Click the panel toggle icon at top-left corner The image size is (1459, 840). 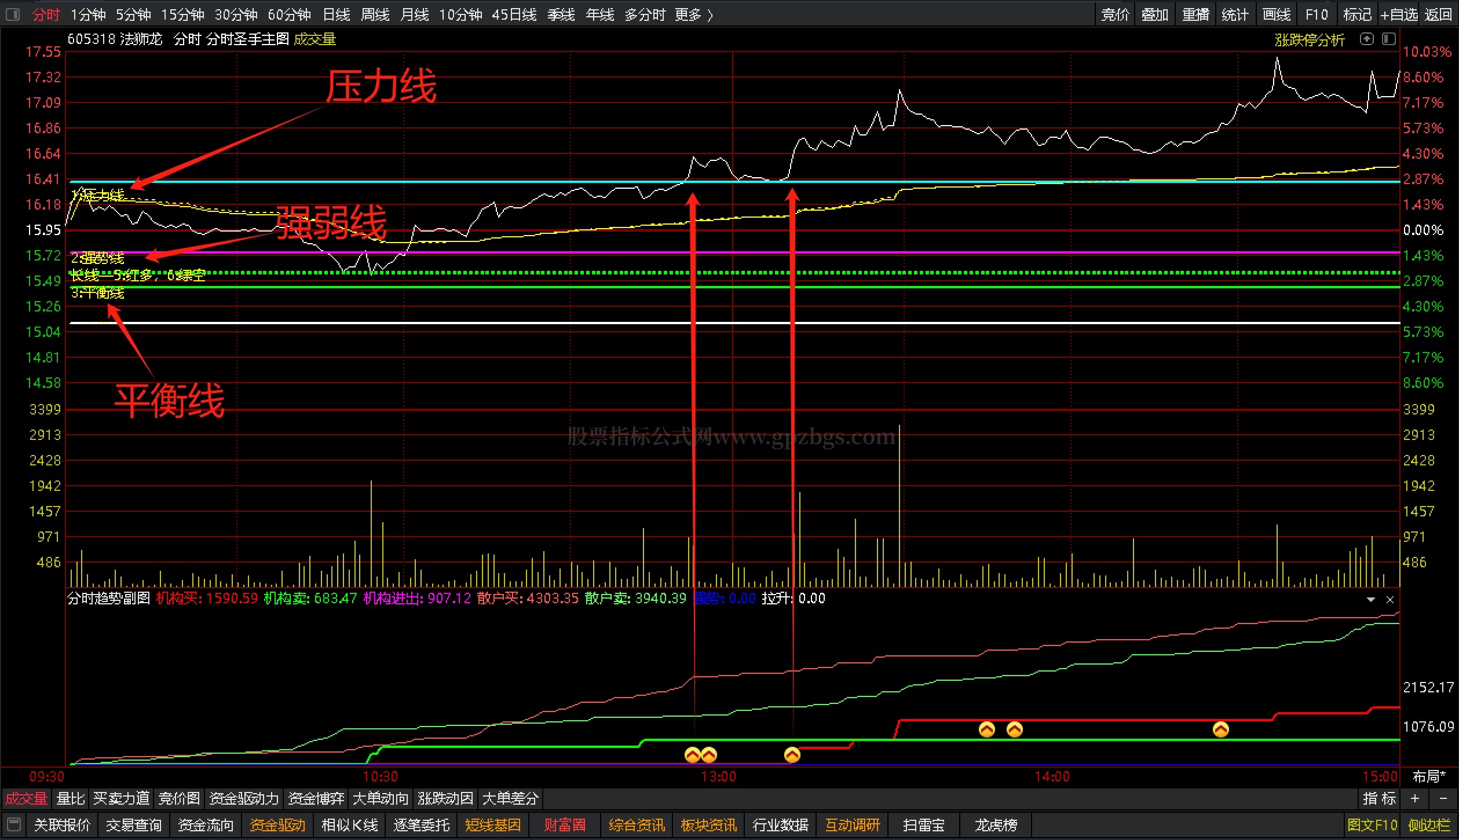pyautogui.click(x=13, y=14)
